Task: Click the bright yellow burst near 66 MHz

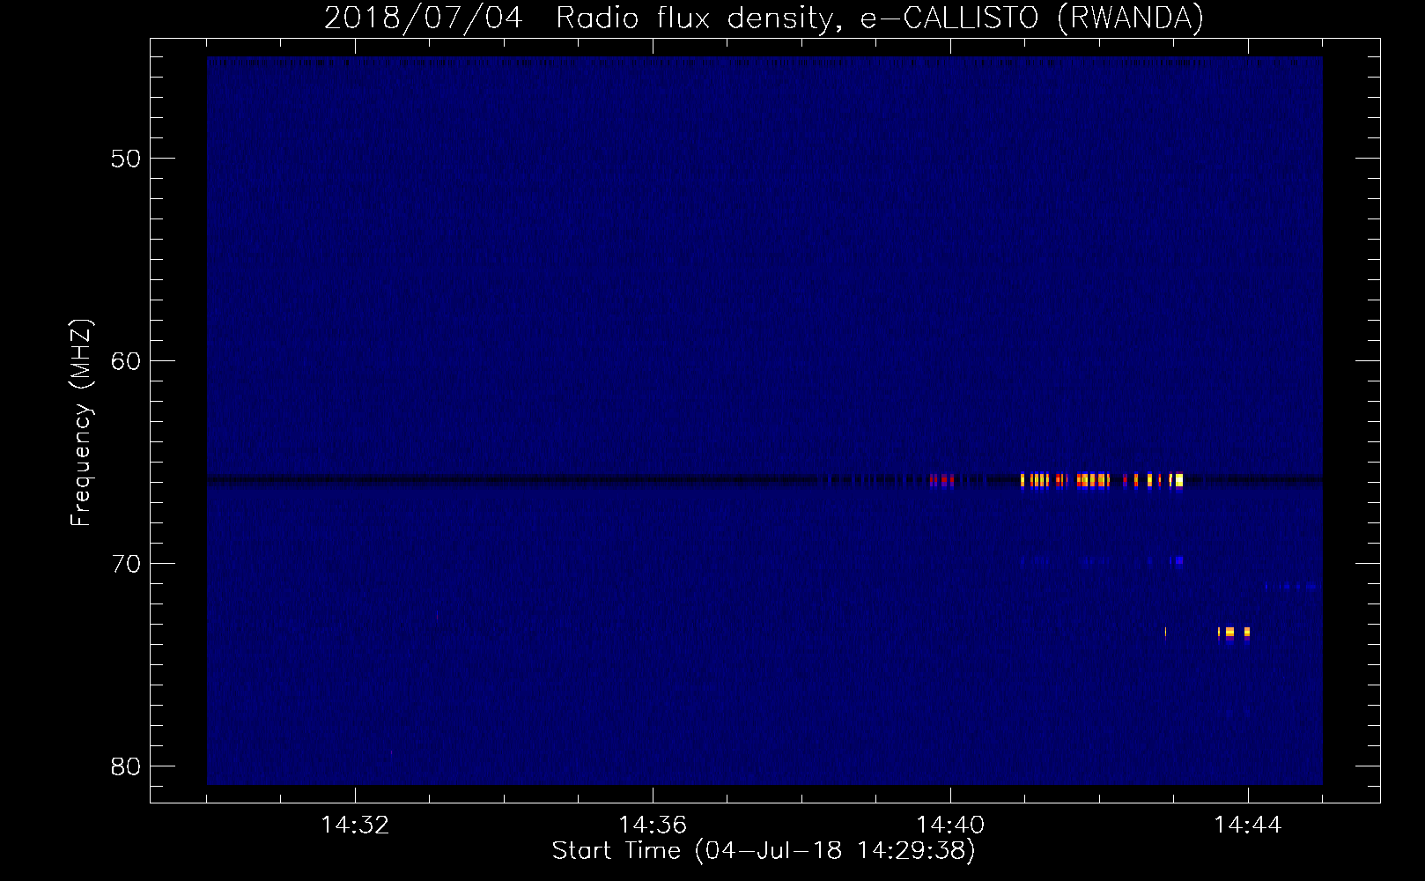Action: (x=1102, y=480)
